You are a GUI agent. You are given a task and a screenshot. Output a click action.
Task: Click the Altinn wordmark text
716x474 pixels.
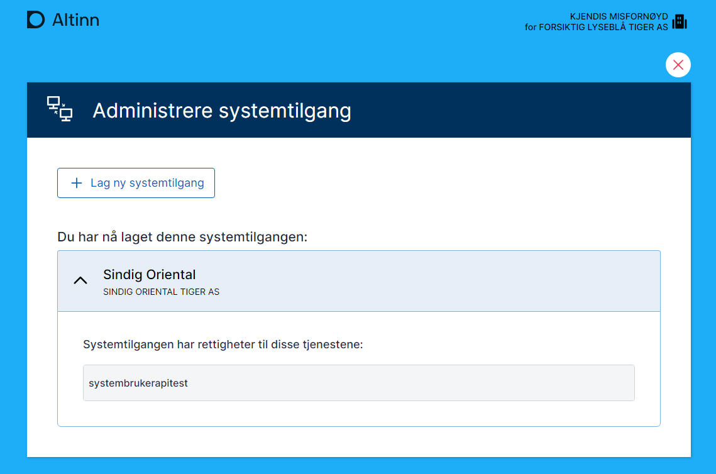tap(75, 20)
